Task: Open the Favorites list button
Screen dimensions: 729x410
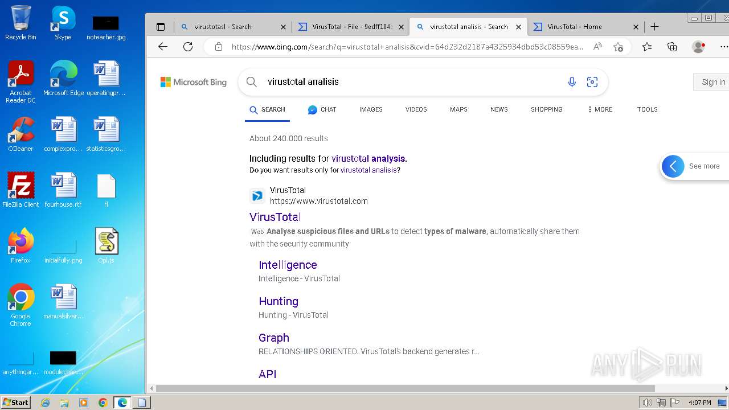Action: tap(647, 47)
